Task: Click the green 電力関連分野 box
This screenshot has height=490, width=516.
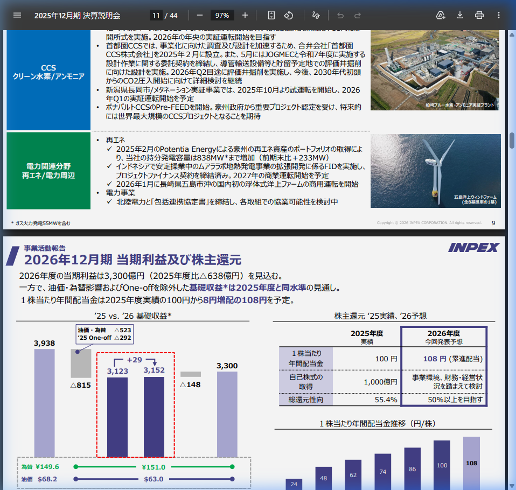Action: (x=48, y=171)
